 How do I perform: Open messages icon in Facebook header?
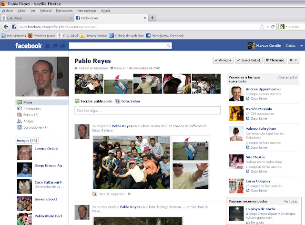[x=55, y=46]
